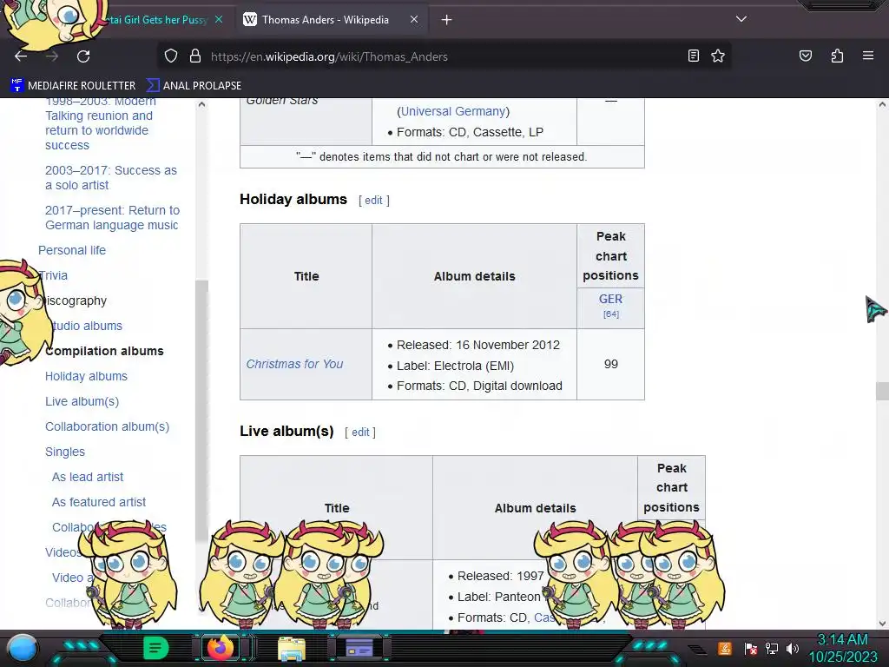Image resolution: width=889 pixels, height=667 pixels.
Task: Select 'Formats: CD, Digital download' text
Action: coord(479,386)
